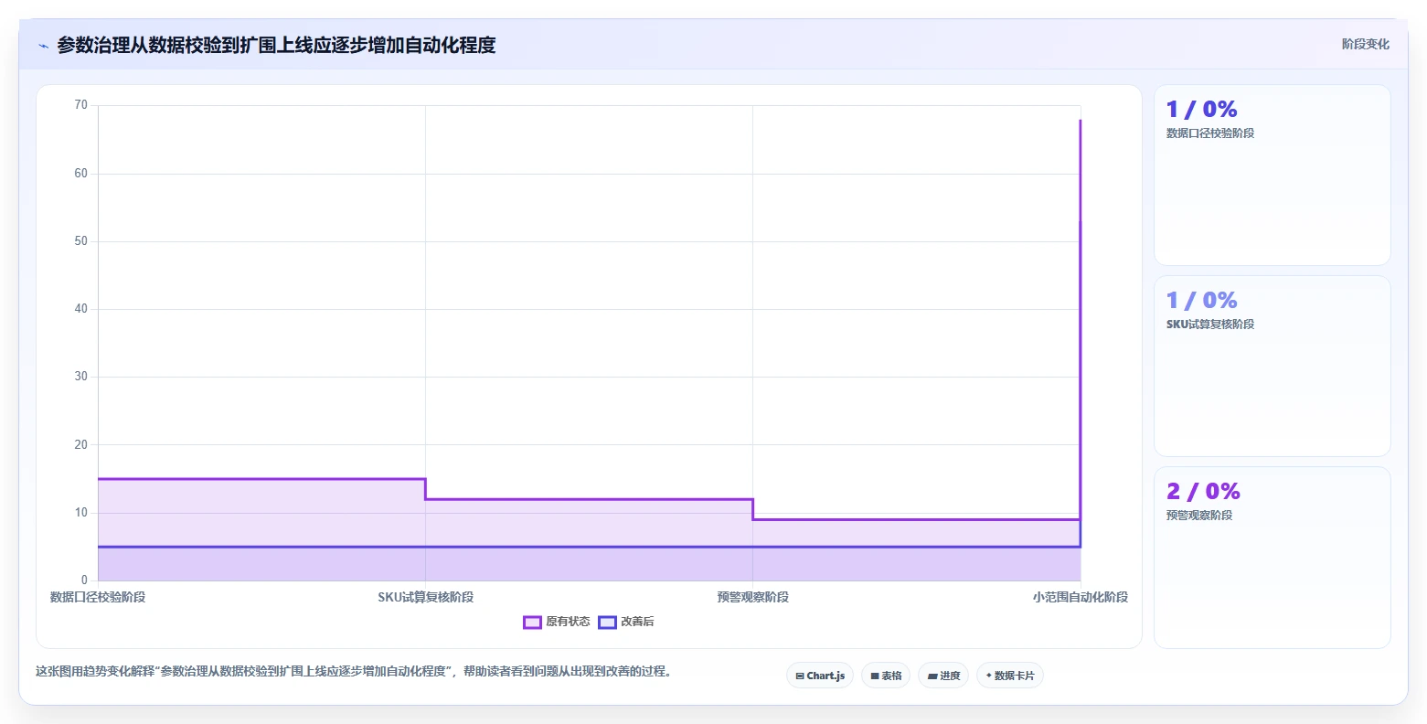Open the 数据口径校验阶段 data card
Viewport: 1427px width, 724px height.
[x=1272, y=176]
